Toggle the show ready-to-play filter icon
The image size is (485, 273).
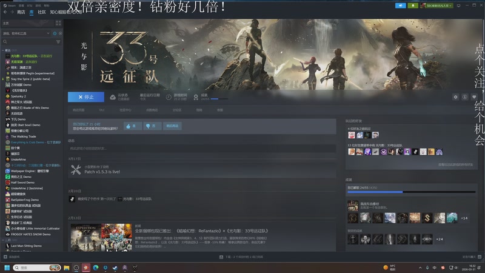60,33
